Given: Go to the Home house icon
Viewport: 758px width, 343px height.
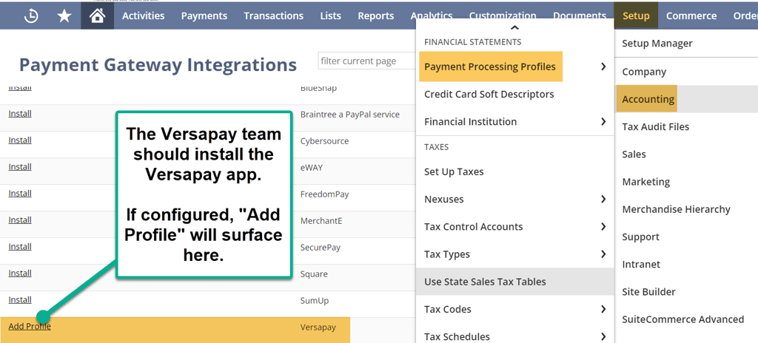Looking at the screenshot, I should (97, 16).
